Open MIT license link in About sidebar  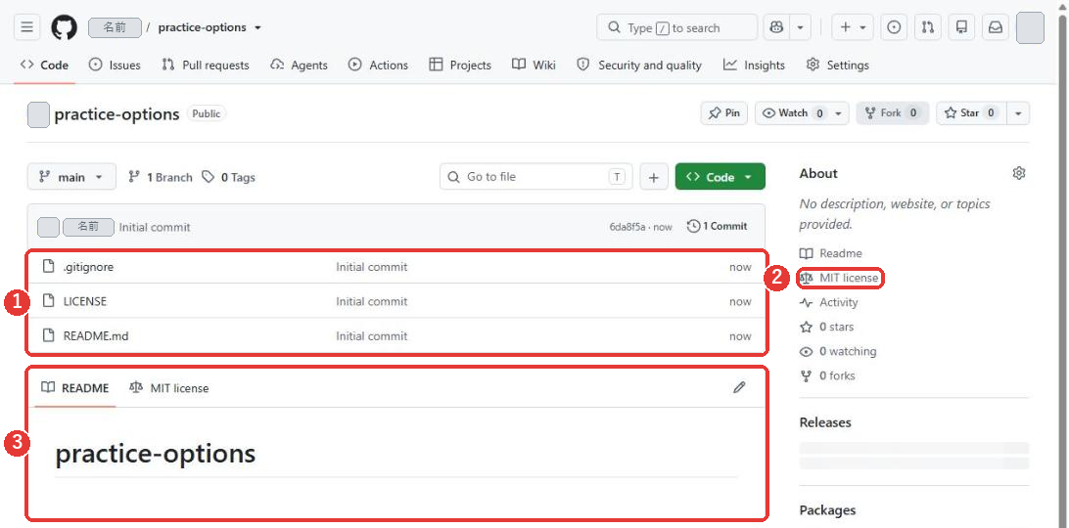(839, 278)
